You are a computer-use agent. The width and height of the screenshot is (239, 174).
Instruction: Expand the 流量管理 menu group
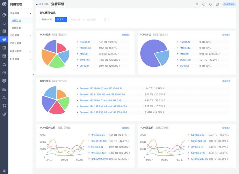[21, 13]
